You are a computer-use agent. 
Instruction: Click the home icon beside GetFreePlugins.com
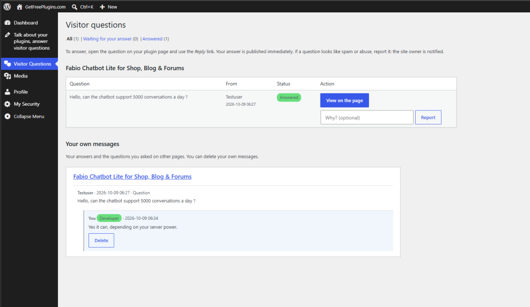point(19,7)
